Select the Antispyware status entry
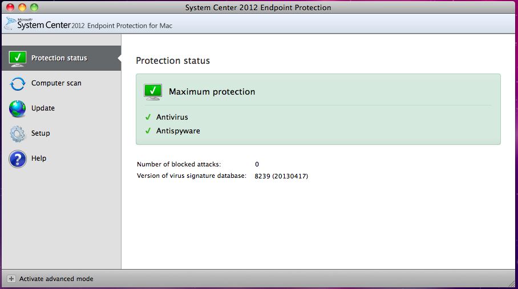The image size is (518, 289). pos(178,131)
